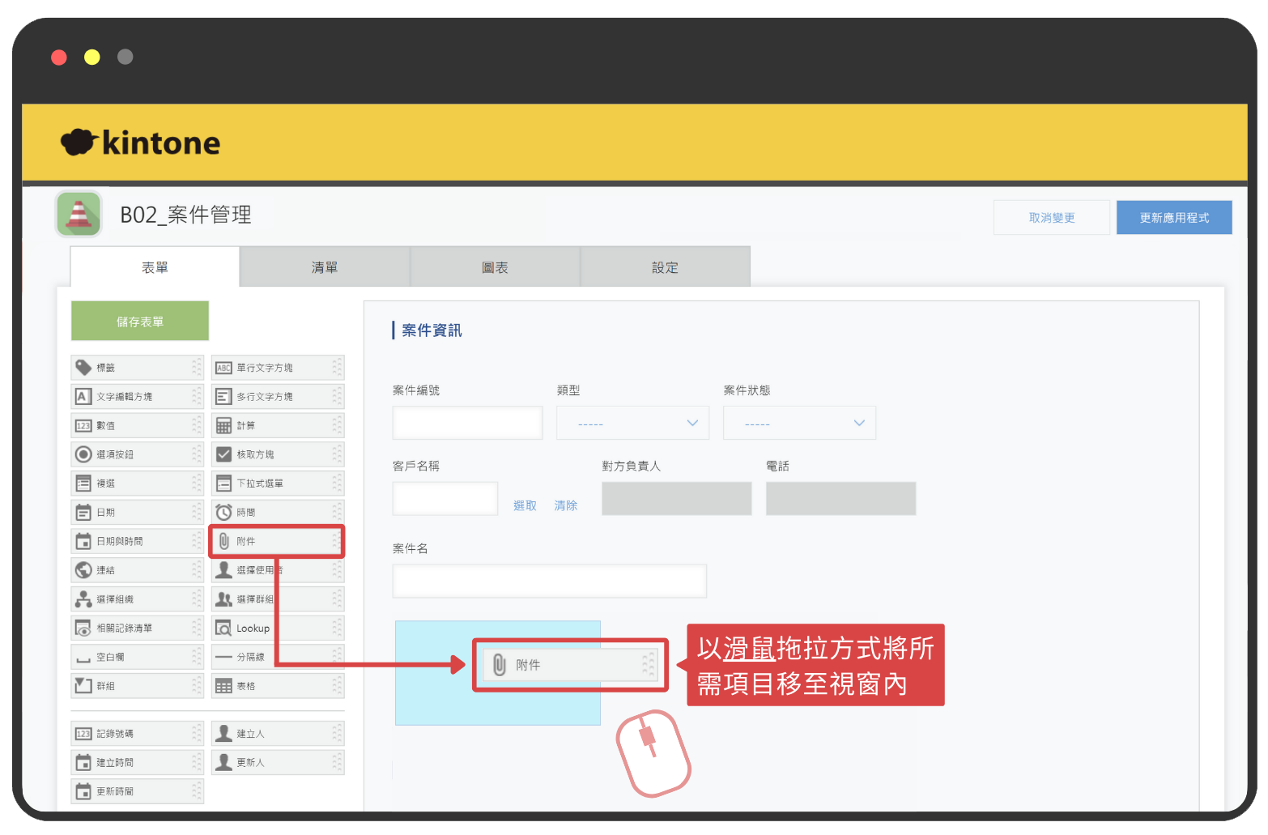Select the 選擇群組 group select icon
The width and height of the screenshot is (1268, 835).
point(223,599)
